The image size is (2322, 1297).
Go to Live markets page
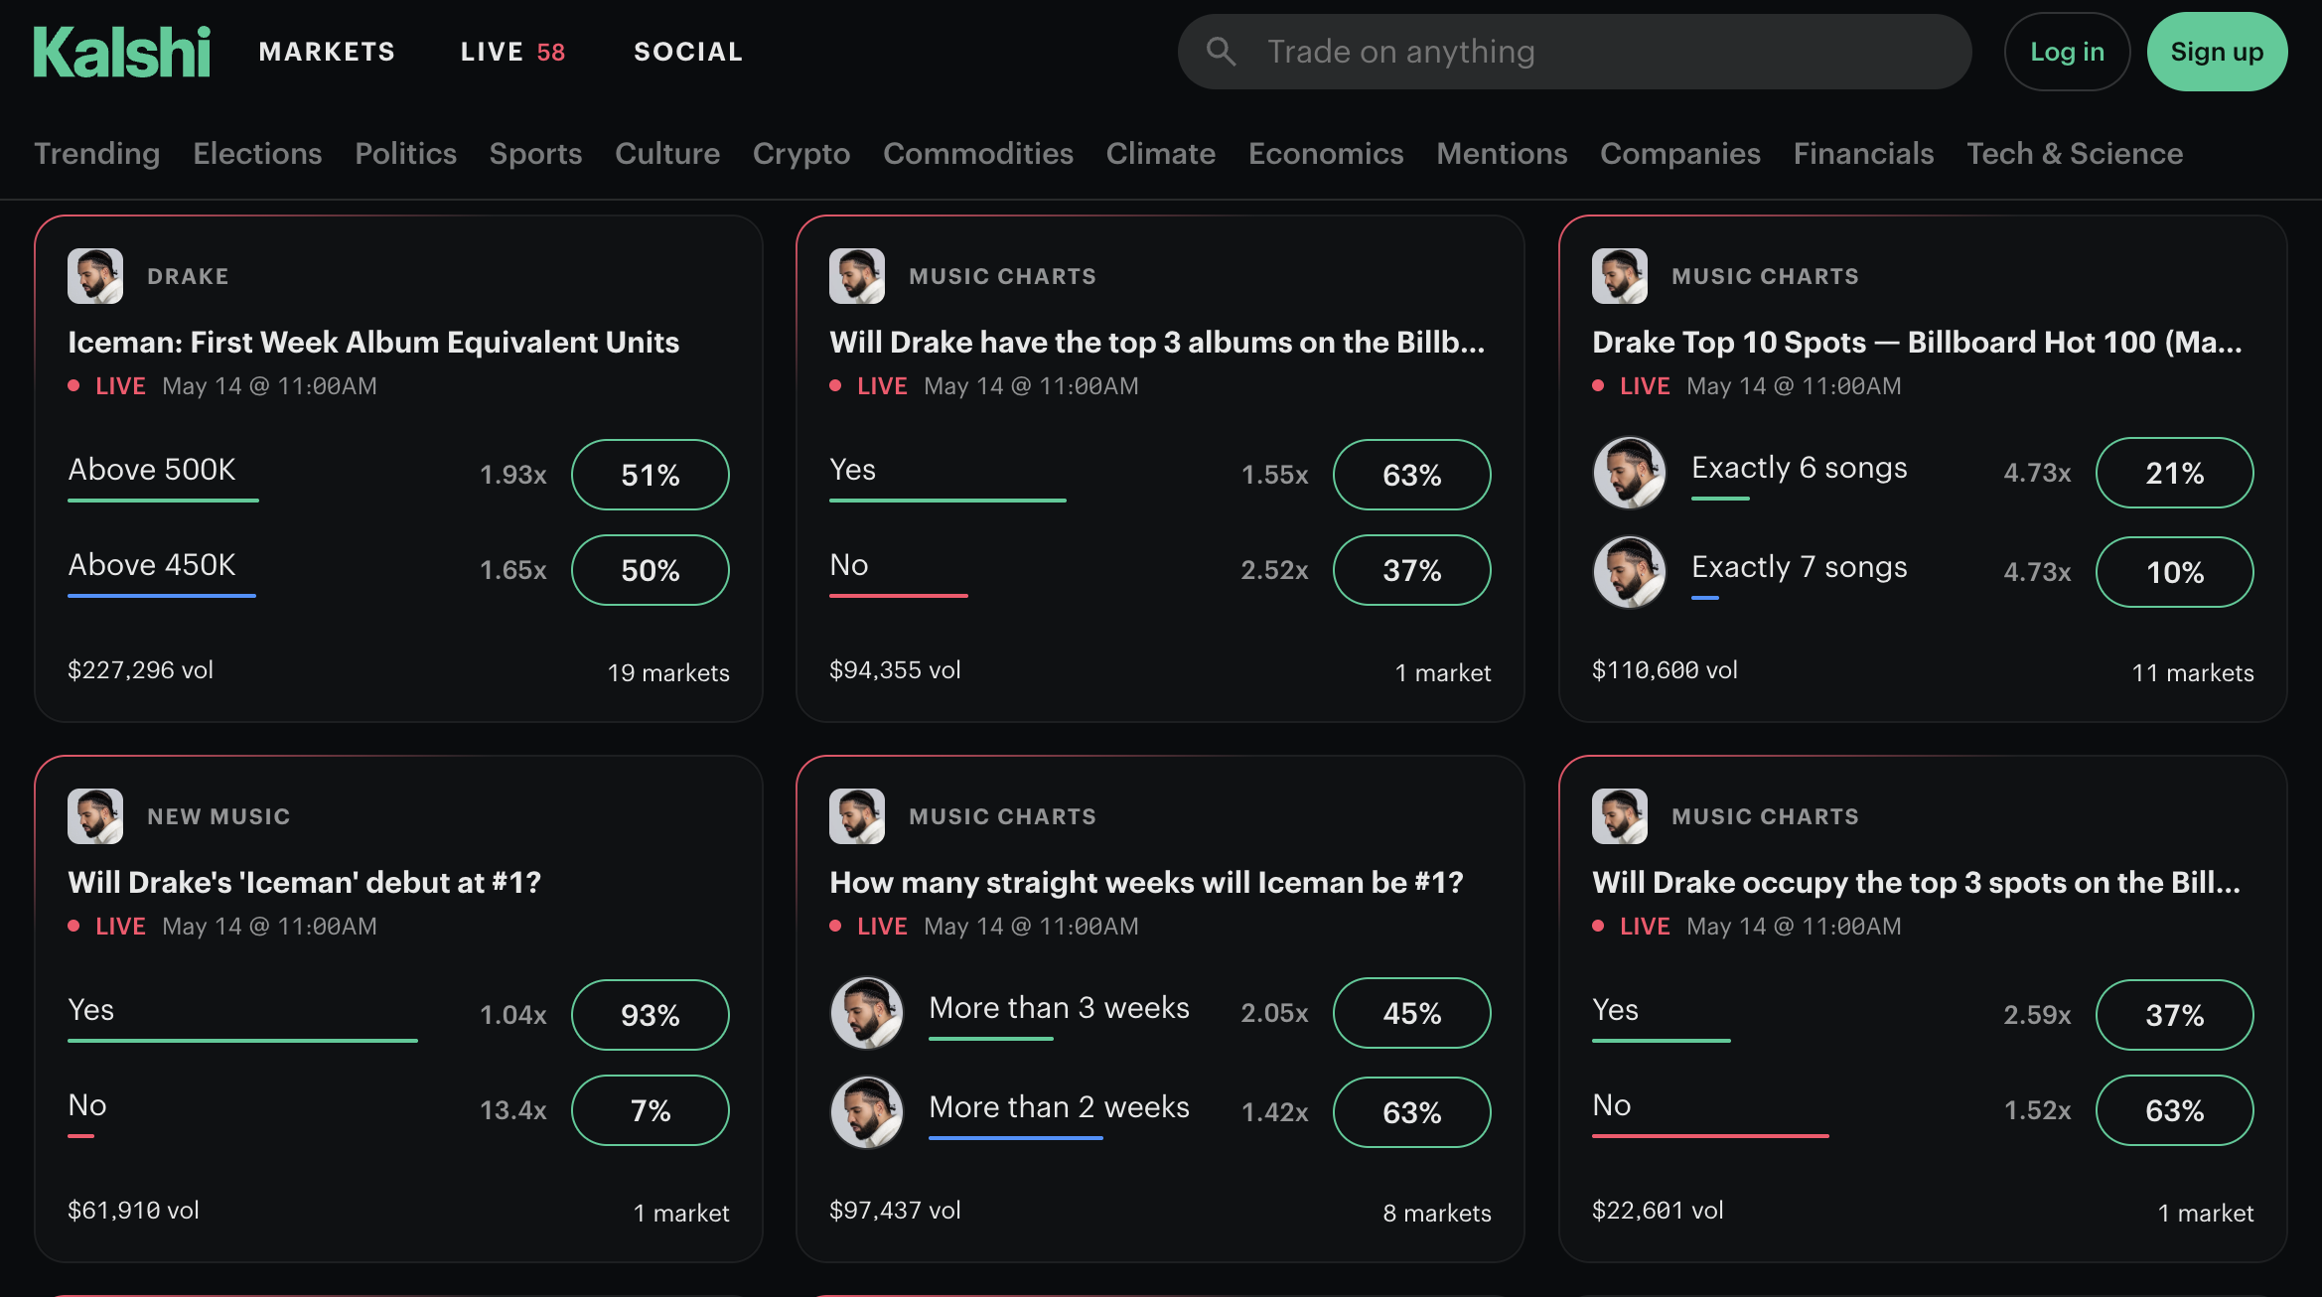(512, 52)
